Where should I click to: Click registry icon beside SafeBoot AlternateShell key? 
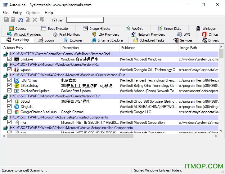6,54
